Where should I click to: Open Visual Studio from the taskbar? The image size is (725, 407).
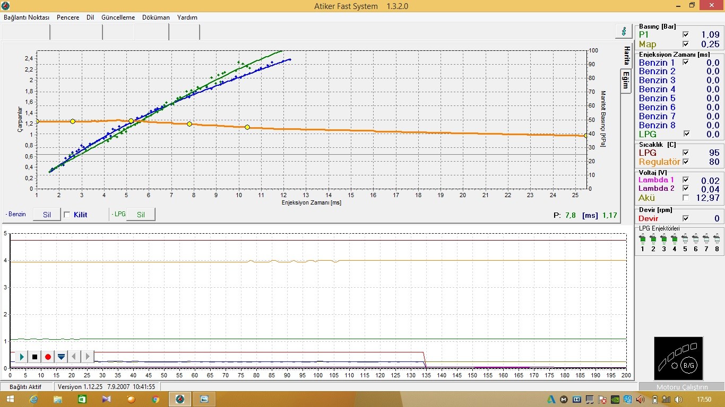point(107,399)
